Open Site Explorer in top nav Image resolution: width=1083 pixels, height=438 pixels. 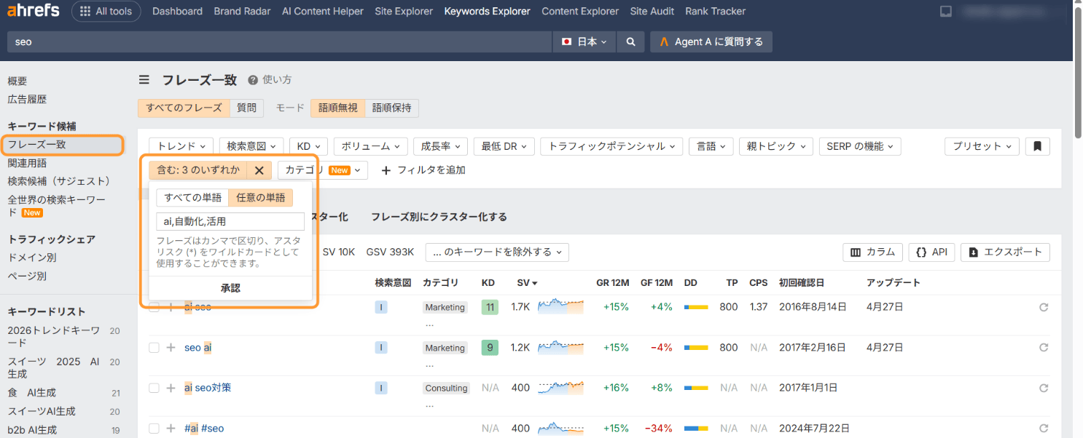404,11
